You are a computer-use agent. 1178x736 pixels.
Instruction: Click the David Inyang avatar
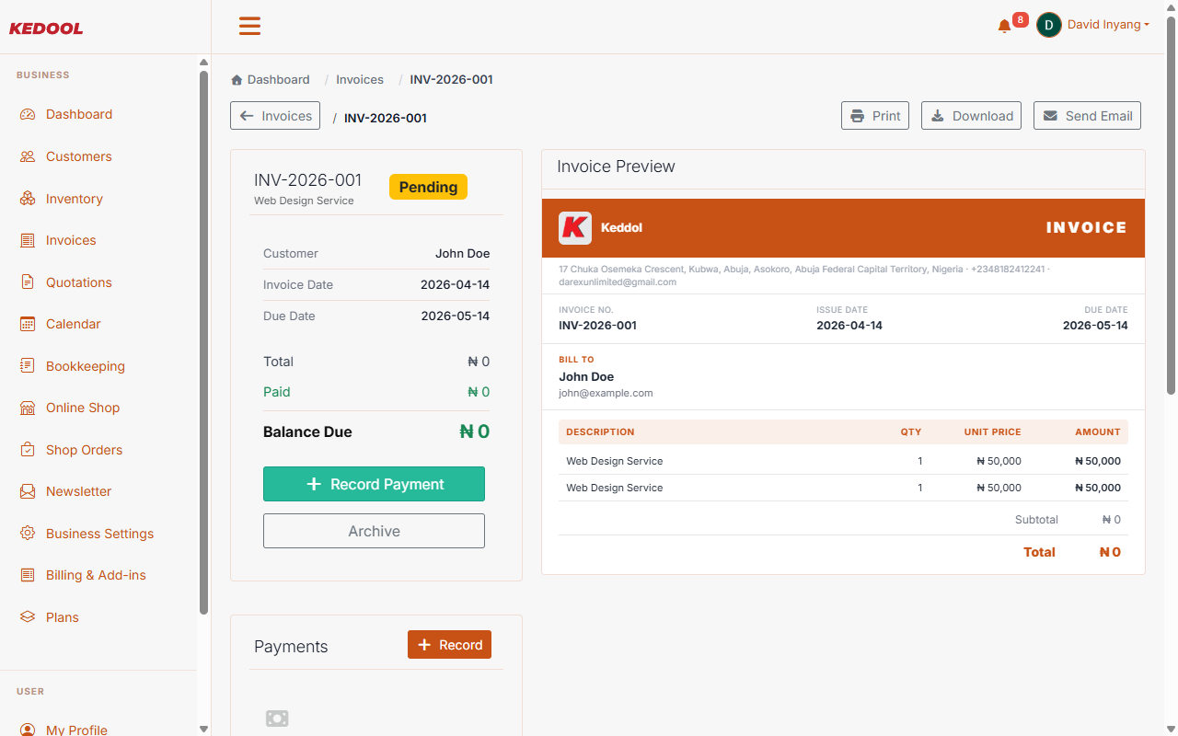[1049, 25]
